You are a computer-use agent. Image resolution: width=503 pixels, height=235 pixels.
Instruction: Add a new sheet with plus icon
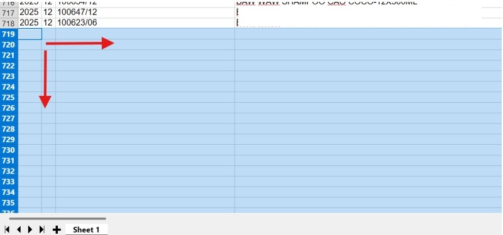(57, 229)
